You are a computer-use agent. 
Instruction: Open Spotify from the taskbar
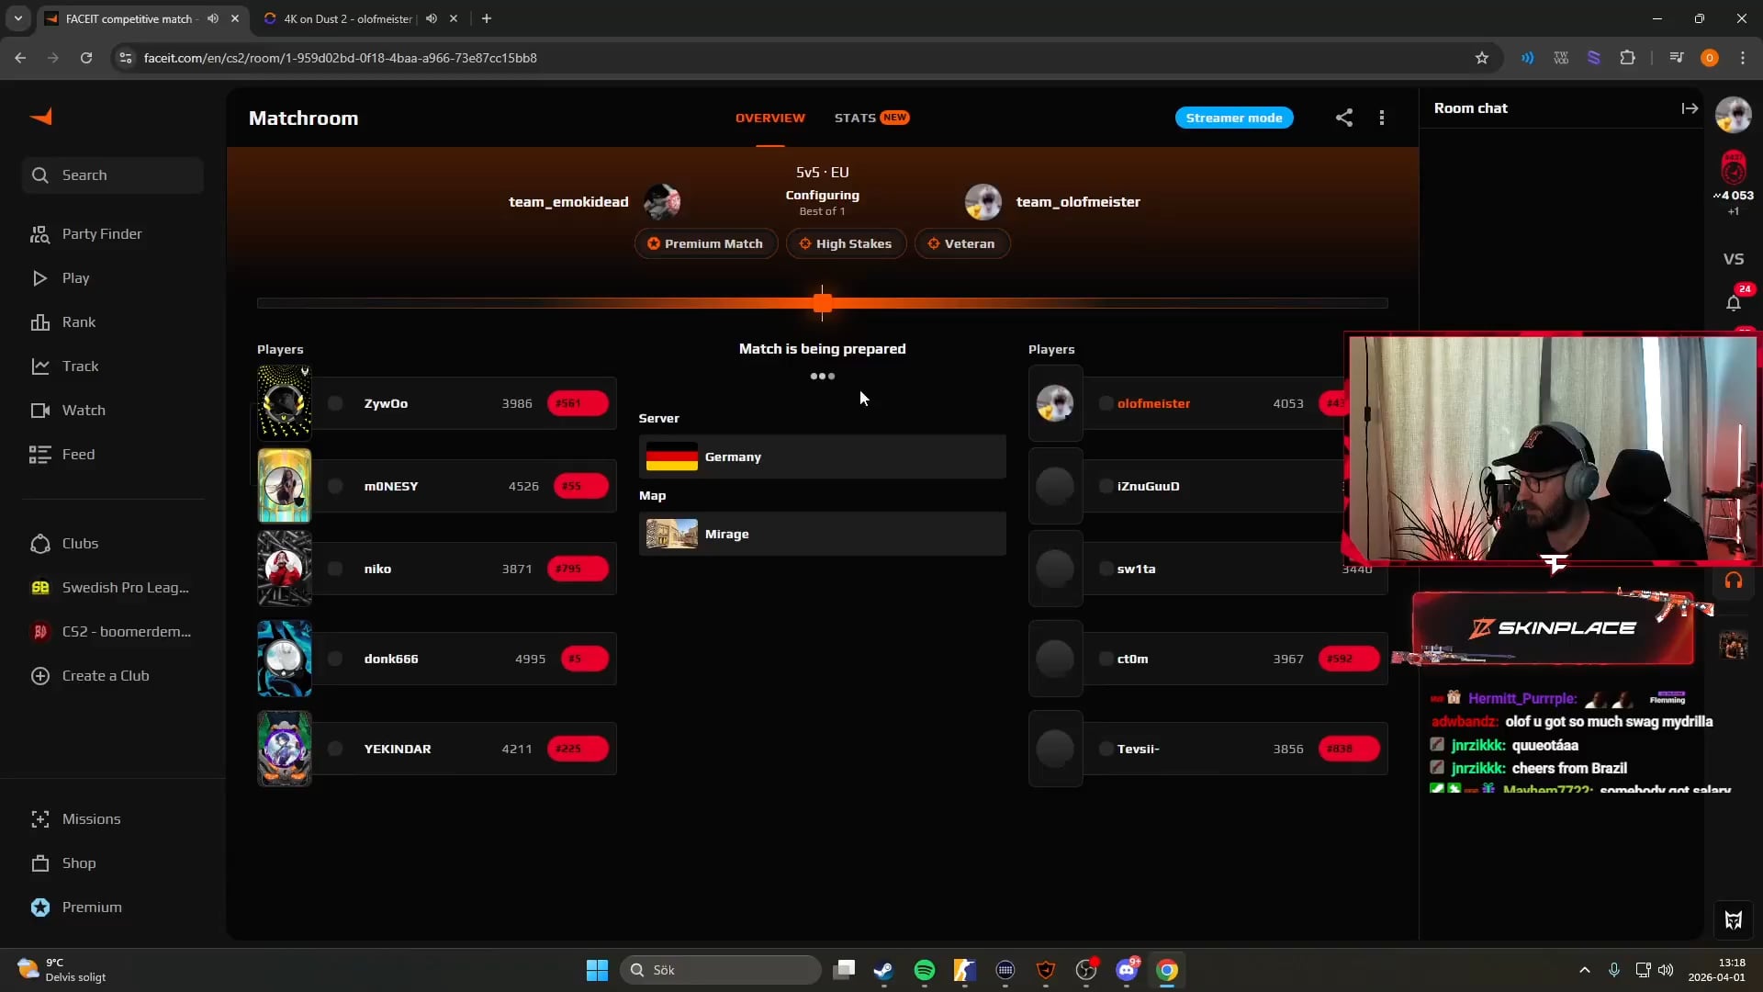tap(924, 970)
